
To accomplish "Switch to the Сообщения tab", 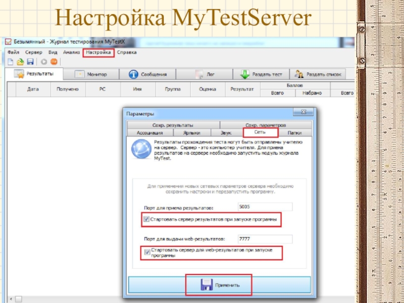I will point(147,74).
